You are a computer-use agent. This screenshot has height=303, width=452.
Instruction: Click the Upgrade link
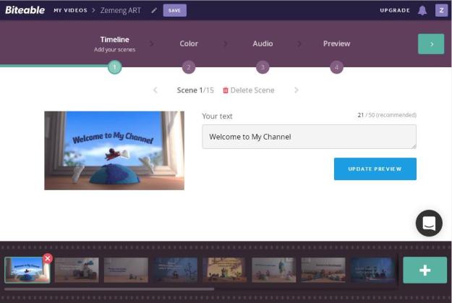pos(395,10)
